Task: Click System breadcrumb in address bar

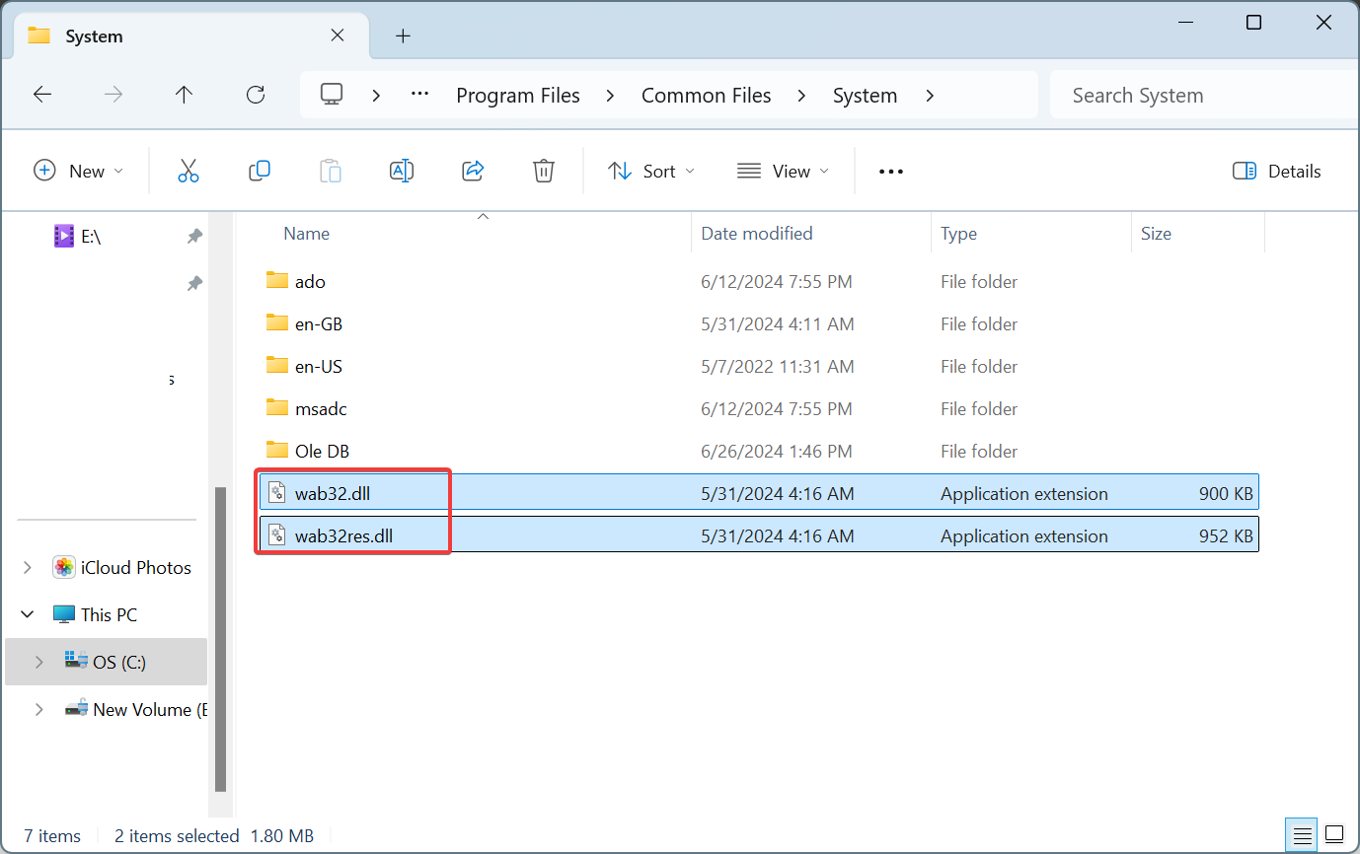Action: (865, 96)
